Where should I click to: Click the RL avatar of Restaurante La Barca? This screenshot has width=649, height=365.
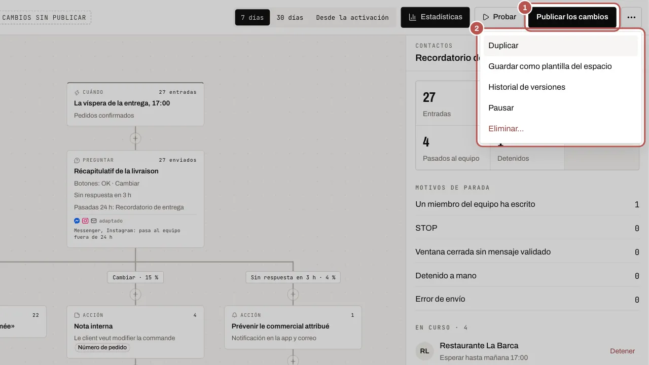[424, 351]
